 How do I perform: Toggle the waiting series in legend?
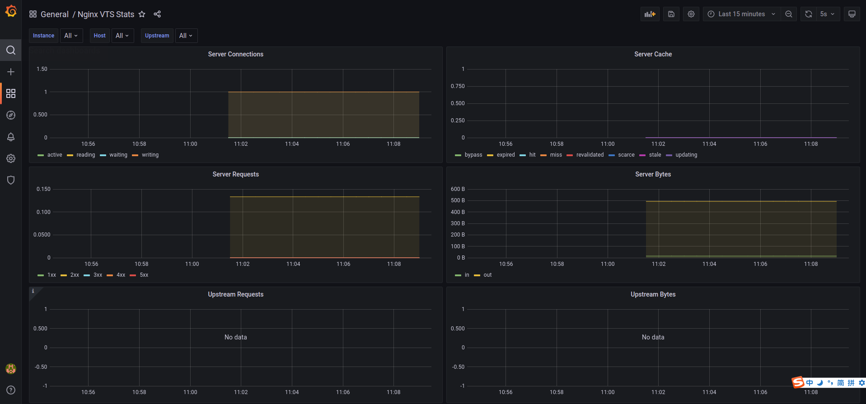coord(118,155)
